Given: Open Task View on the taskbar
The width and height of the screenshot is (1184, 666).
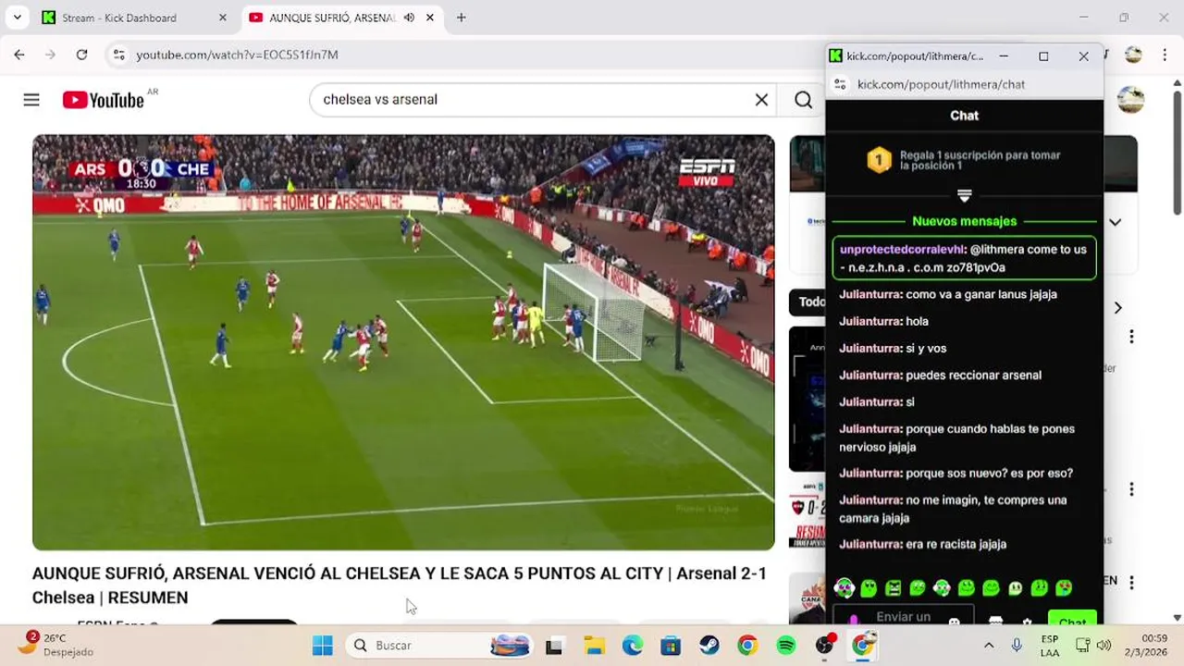Looking at the screenshot, I should click(553, 646).
